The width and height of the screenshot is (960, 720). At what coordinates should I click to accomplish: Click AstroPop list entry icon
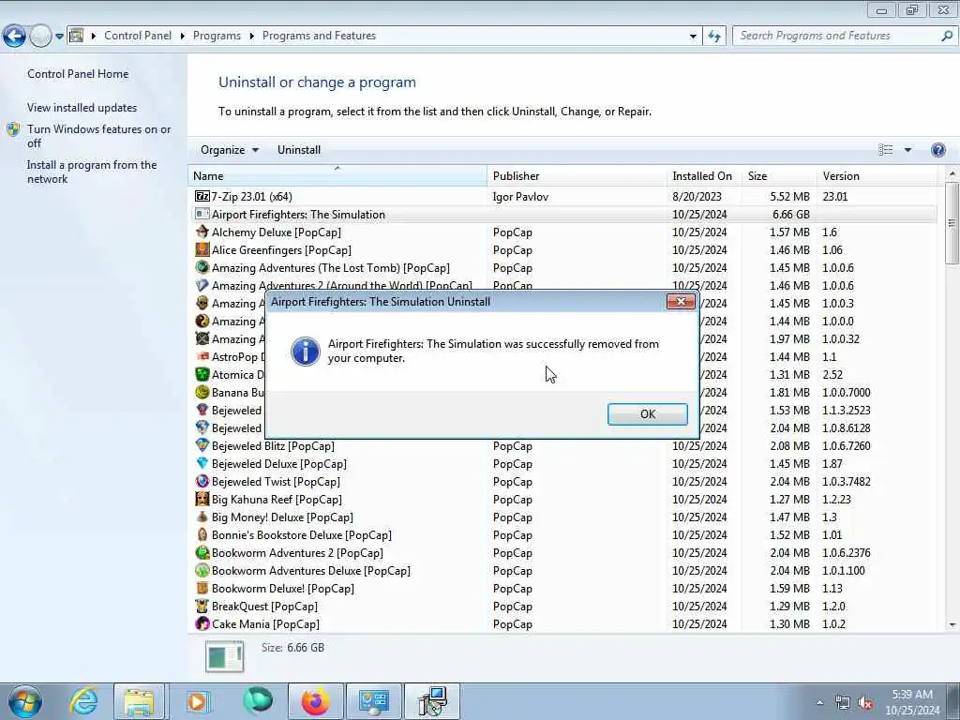[202, 356]
